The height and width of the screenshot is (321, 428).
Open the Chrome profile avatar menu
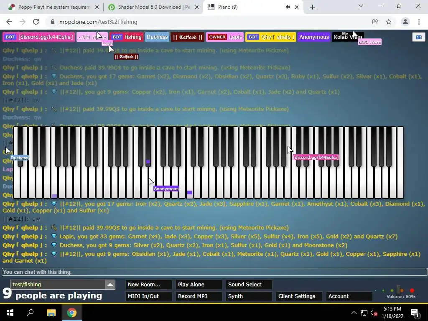pyautogui.click(x=405, y=22)
